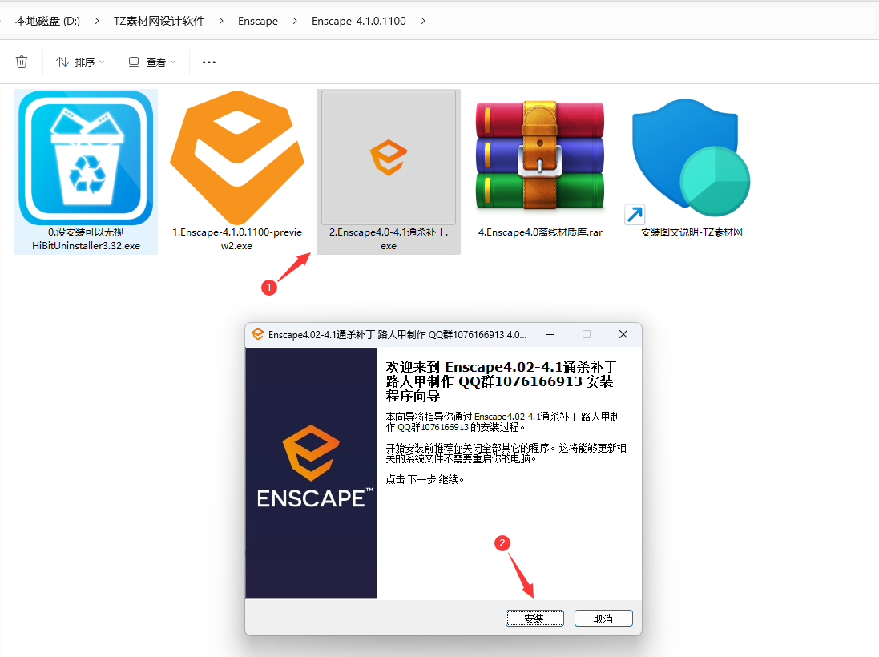Image resolution: width=879 pixels, height=657 pixels.
Task: Click the 安装 install button in the wizard
Action: [x=534, y=619]
